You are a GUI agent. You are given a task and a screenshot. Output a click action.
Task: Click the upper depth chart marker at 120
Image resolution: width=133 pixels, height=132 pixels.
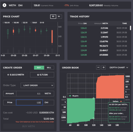93,99
